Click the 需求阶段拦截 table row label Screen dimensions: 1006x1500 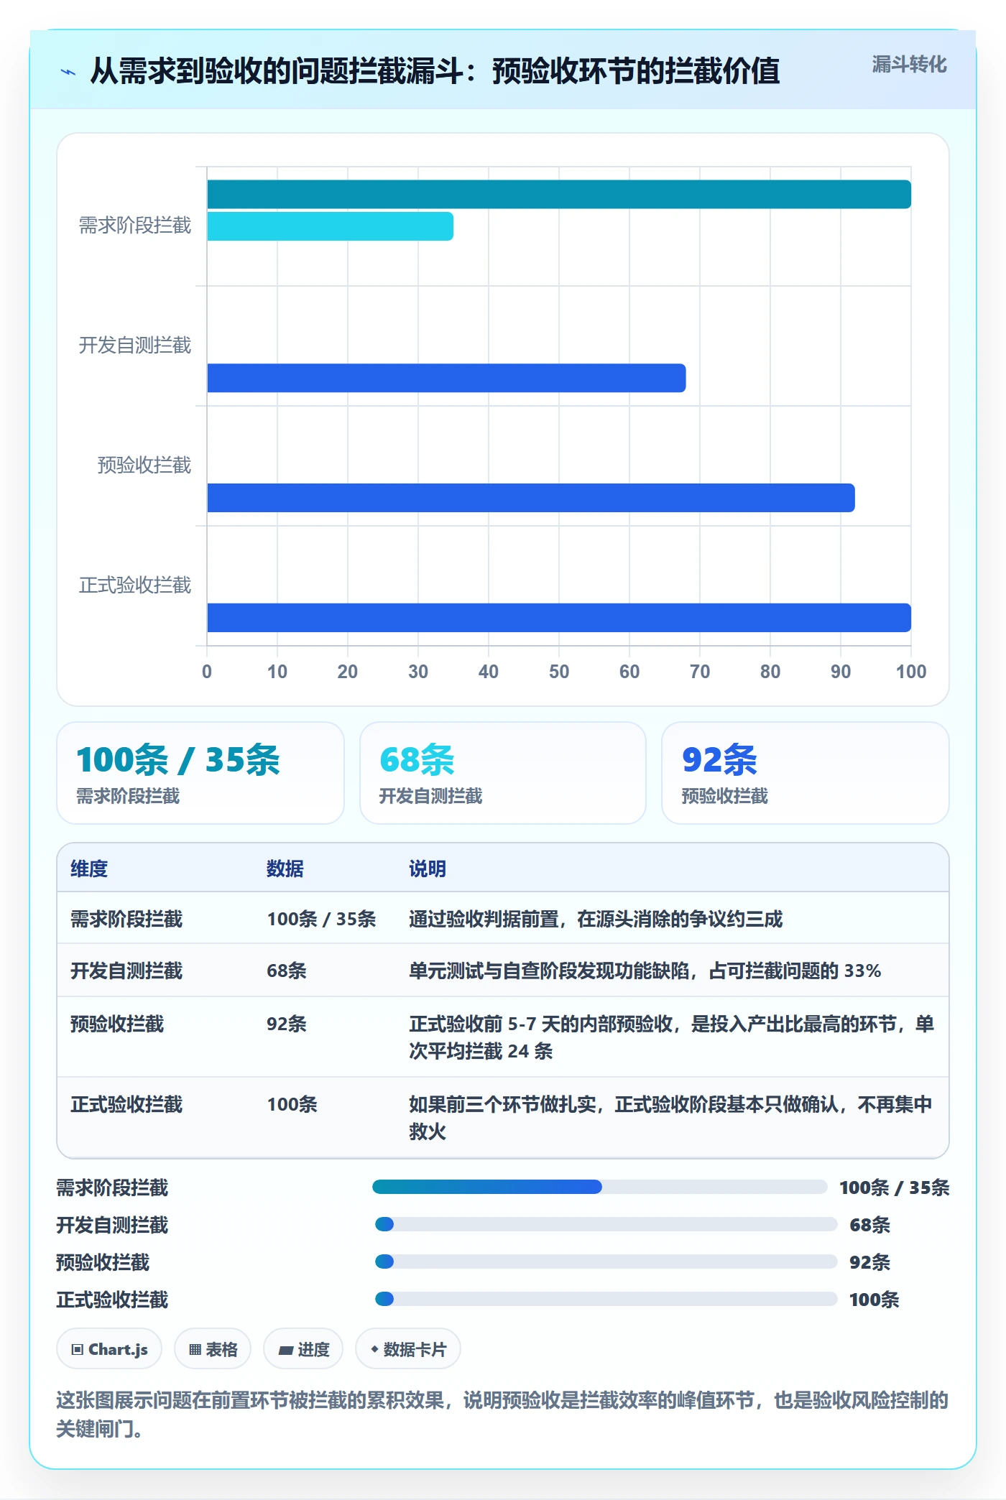126,919
